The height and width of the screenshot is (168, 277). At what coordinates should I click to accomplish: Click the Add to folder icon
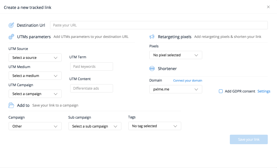click(11, 105)
